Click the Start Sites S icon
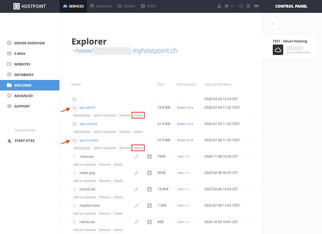This screenshot has width=322, height=234. pyautogui.click(x=9, y=141)
